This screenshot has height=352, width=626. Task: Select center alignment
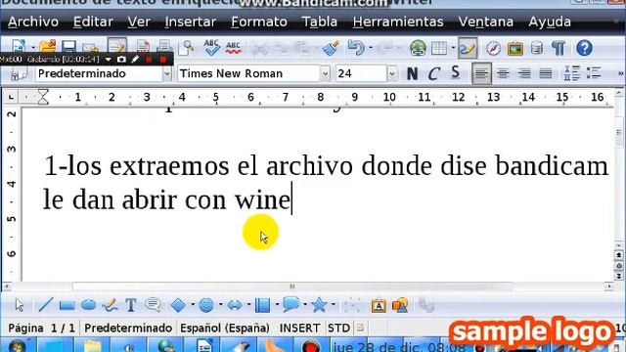[503, 74]
